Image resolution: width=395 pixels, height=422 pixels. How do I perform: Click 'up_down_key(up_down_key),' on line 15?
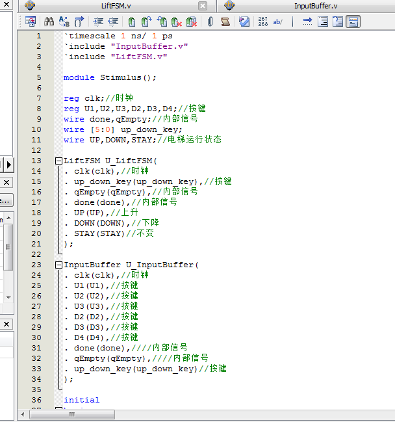tap(138, 181)
